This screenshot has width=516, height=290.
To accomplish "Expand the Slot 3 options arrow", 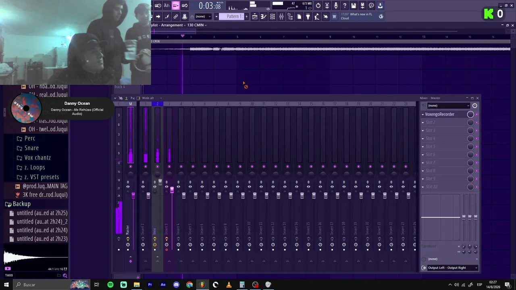I will (x=423, y=130).
